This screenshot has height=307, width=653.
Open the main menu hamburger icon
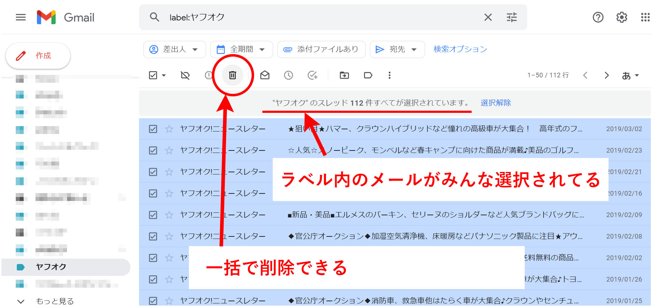(21, 17)
